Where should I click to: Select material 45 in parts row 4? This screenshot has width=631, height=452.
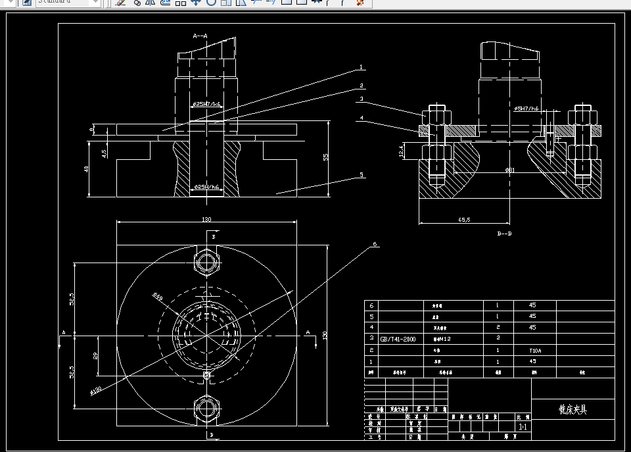[x=532, y=327]
